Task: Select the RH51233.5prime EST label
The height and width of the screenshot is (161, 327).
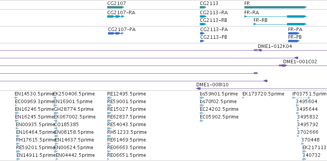Action: pos(127,132)
